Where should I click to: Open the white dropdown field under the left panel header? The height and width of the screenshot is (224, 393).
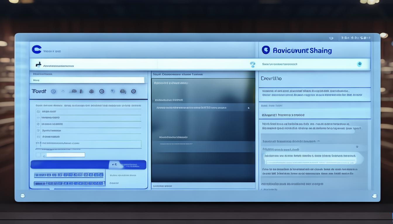[x=88, y=80]
